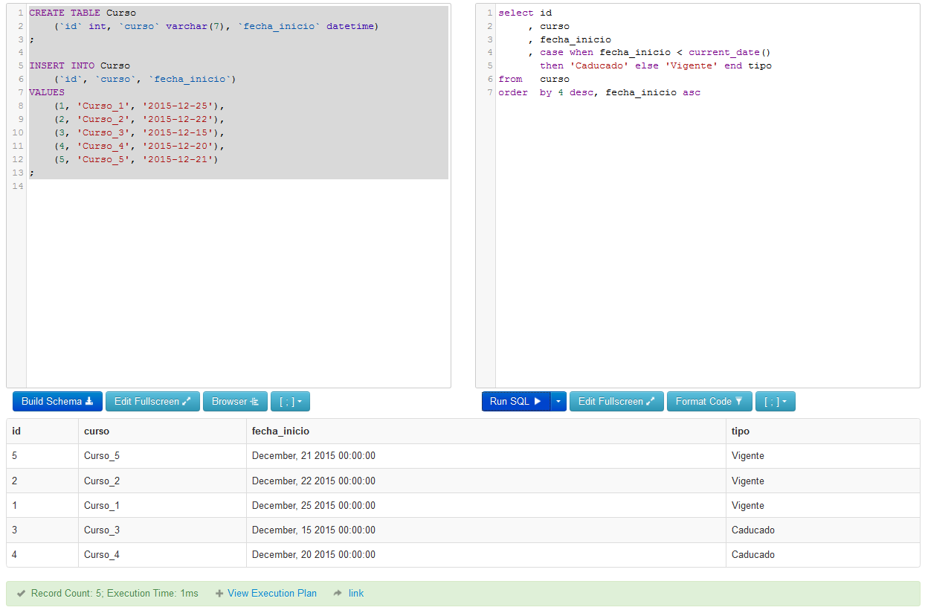Click the tipo column header
This screenshot has height=613, width=925.
click(740, 431)
